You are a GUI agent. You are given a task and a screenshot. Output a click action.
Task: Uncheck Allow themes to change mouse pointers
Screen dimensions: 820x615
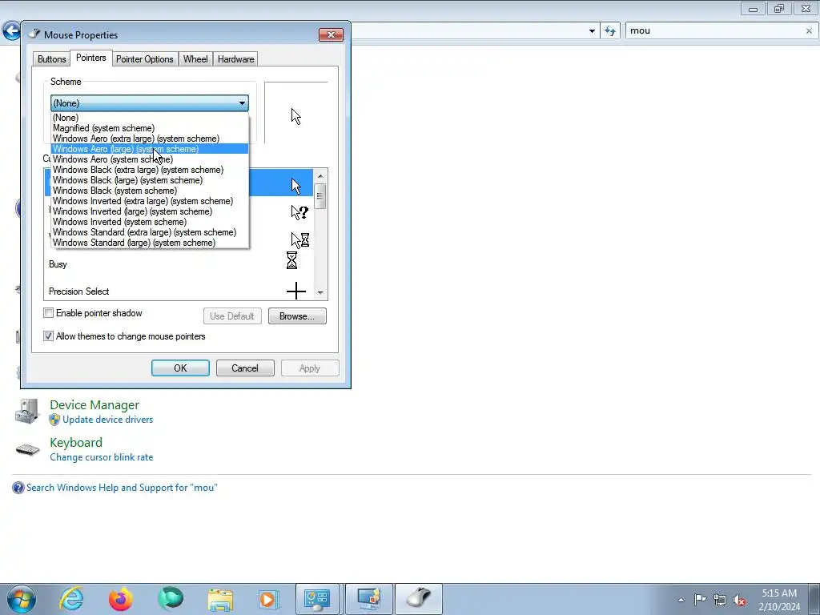pos(49,336)
